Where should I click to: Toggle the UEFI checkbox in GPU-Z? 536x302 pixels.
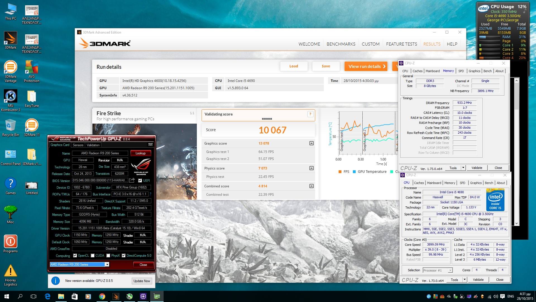(140, 180)
